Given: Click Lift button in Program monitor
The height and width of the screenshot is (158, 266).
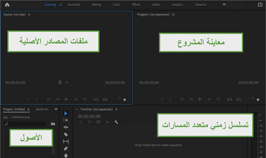Looking at the screenshot, I should point(230,99).
